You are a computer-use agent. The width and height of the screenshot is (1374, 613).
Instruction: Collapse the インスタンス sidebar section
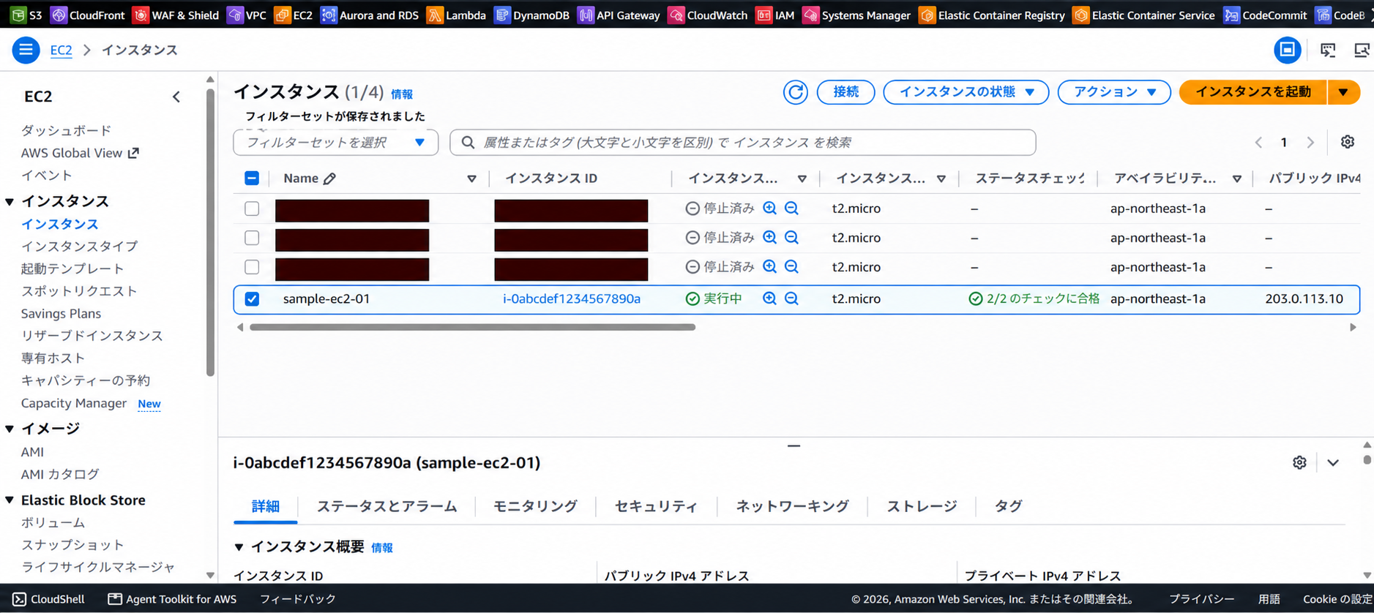tap(10, 201)
